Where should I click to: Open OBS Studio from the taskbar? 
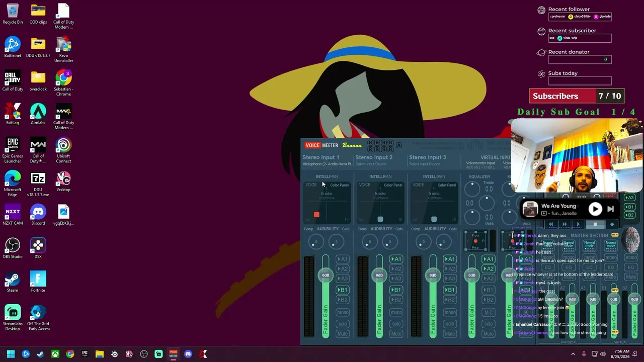point(144,354)
